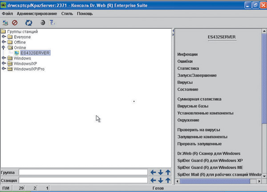Click Прервать запущенные link

[x=199, y=144]
